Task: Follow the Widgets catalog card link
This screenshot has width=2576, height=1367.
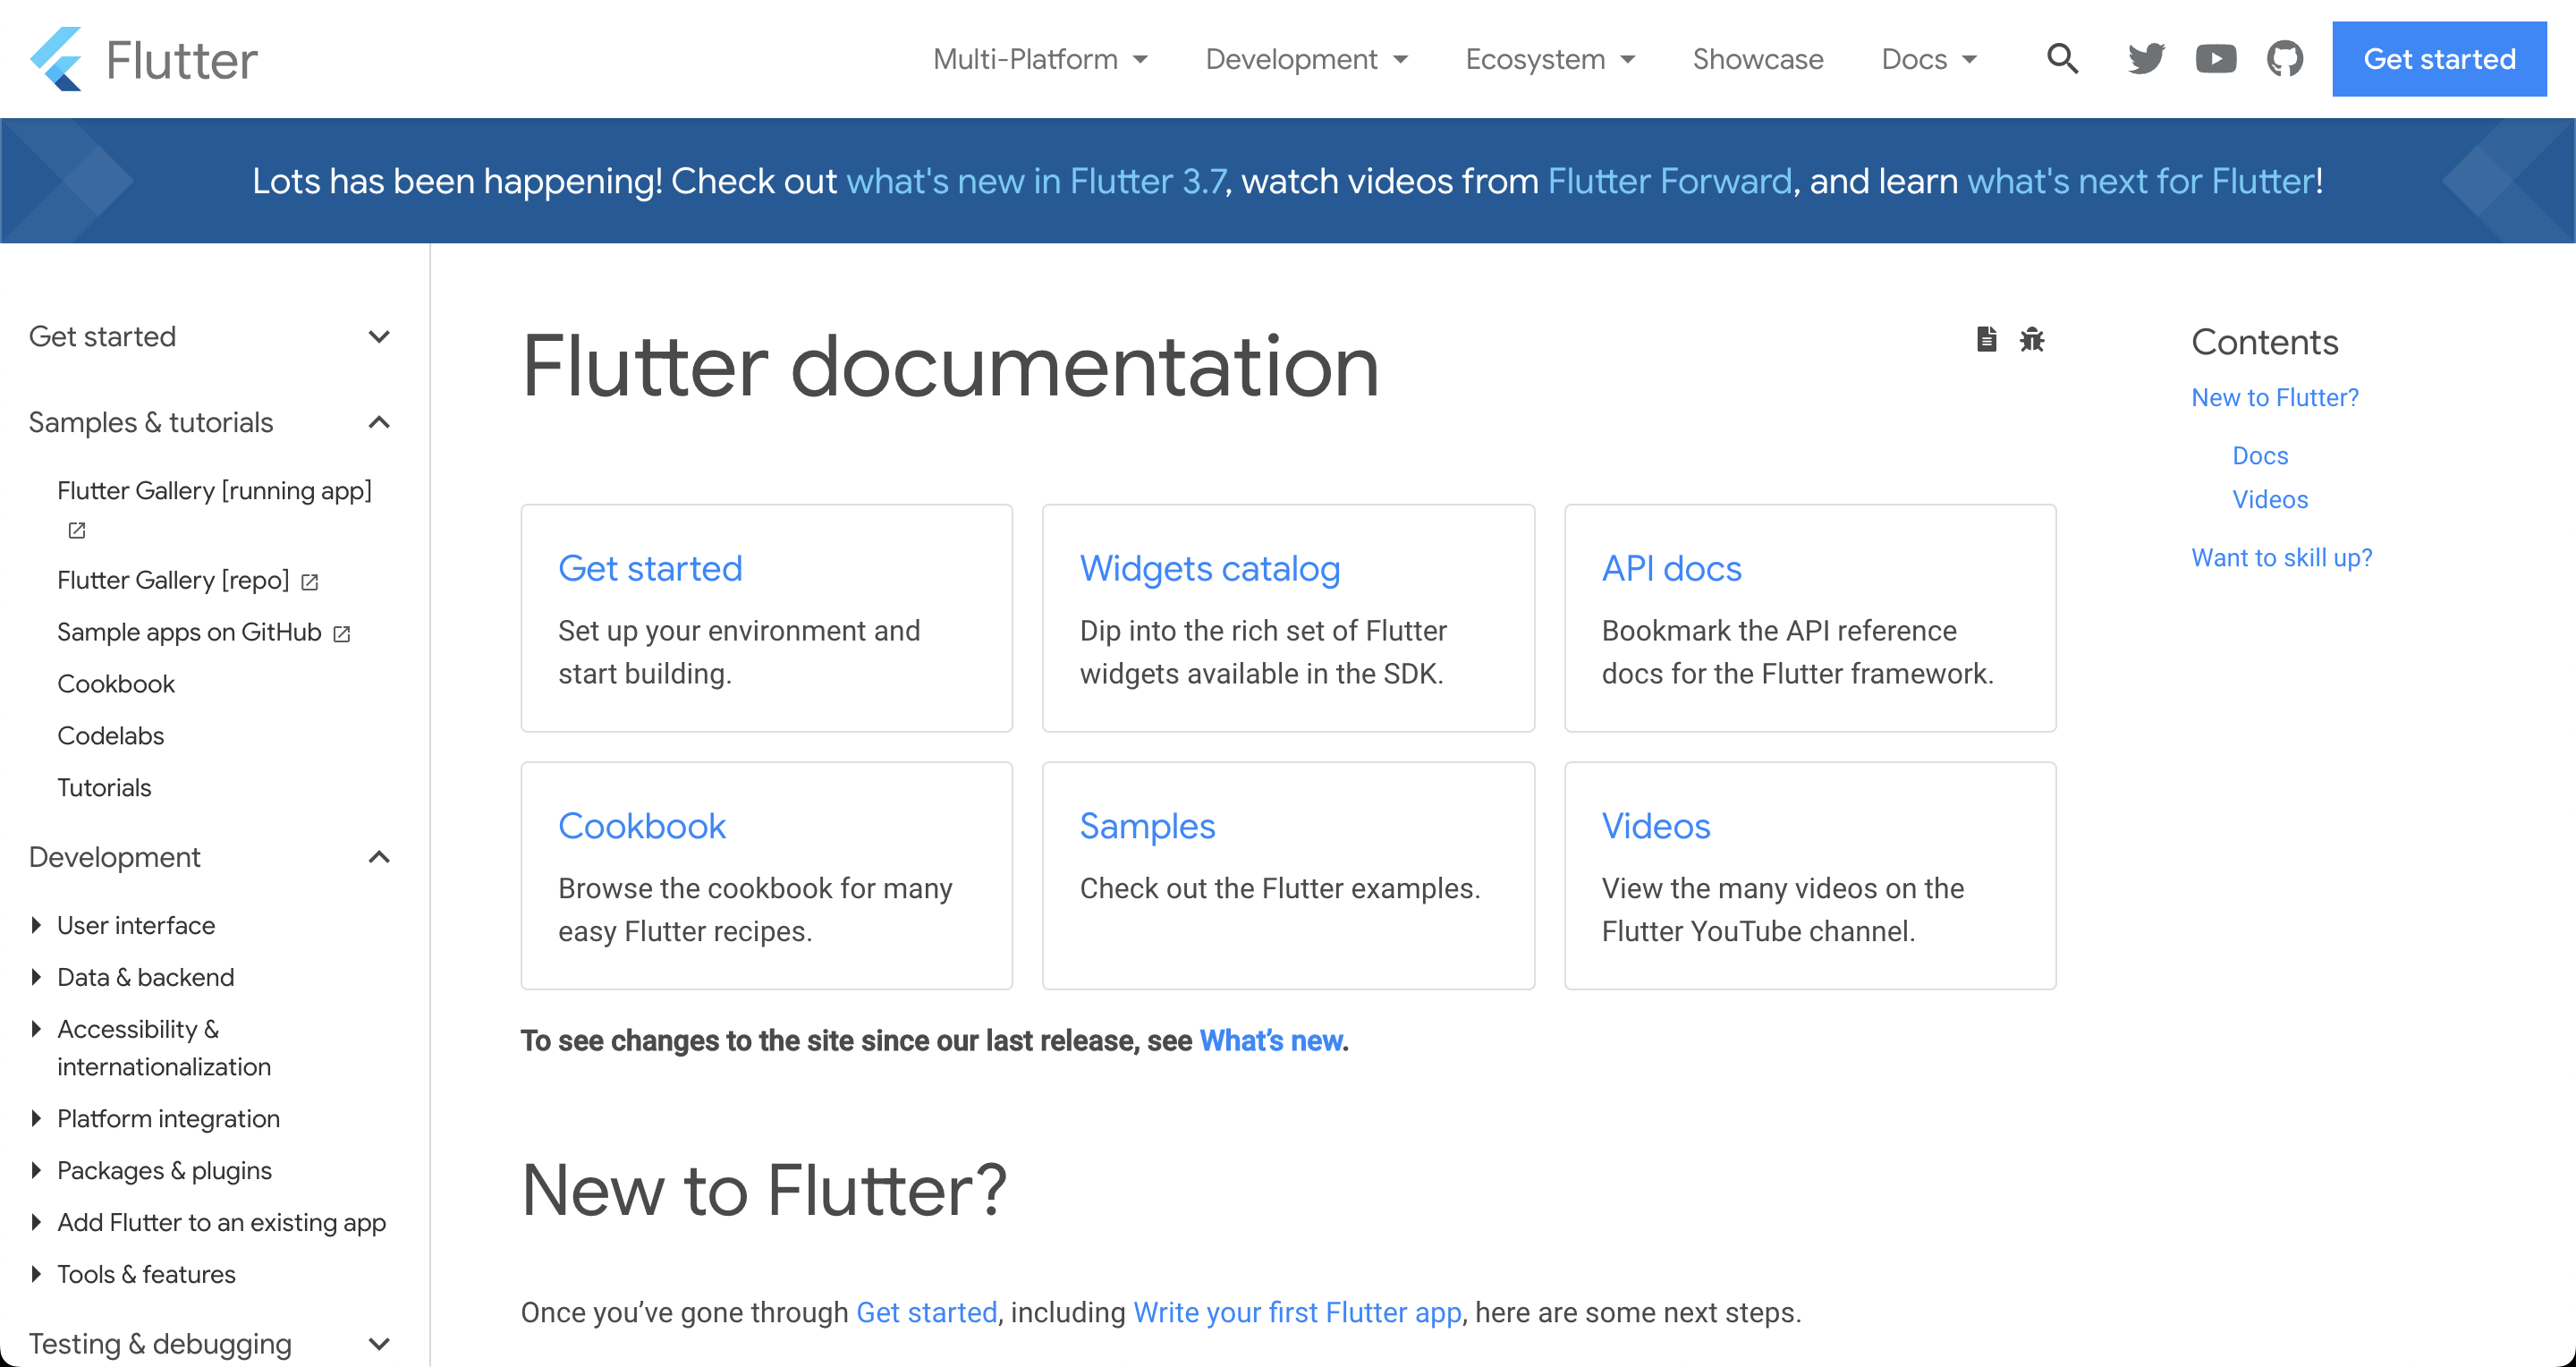Action: tap(1209, 568)
